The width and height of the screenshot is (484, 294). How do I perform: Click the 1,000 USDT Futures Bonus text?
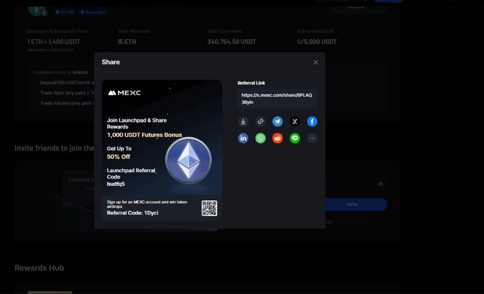(x=144, y=135)
